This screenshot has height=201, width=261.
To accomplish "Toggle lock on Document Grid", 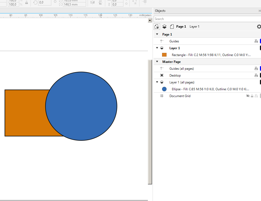I will click(x=252, y=96).
